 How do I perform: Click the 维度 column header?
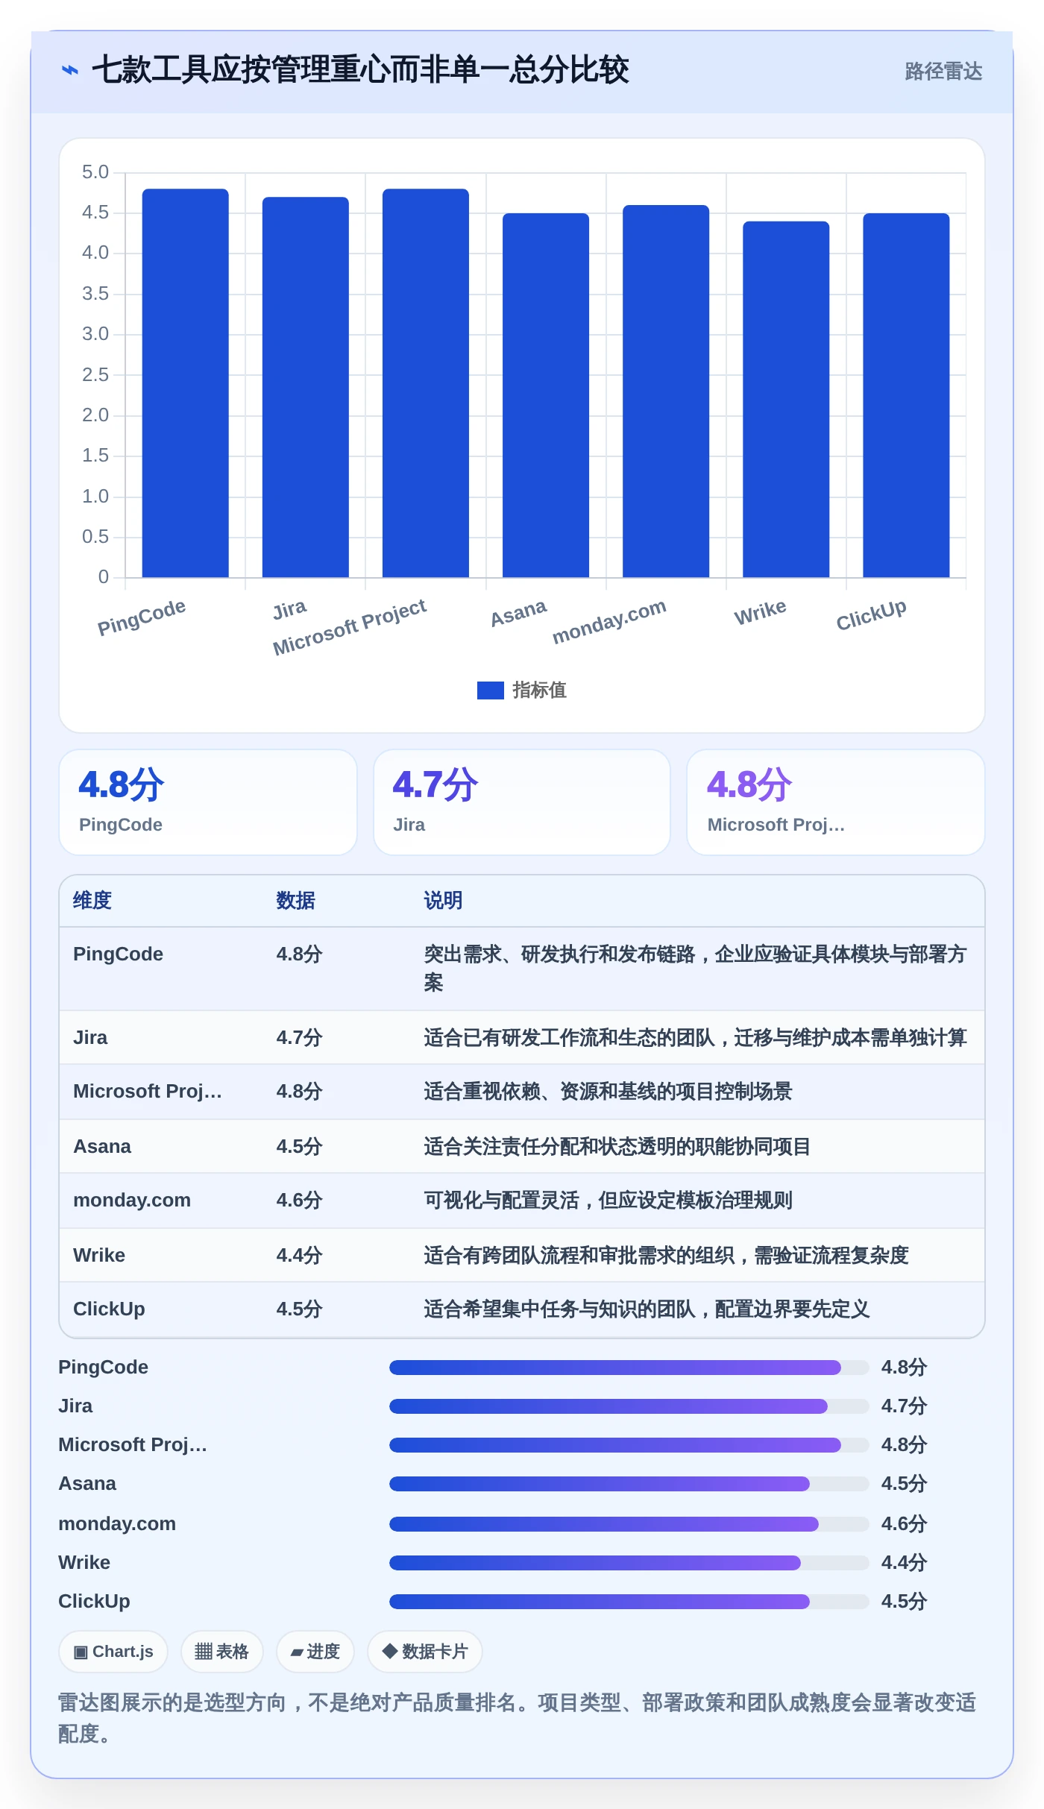pos(92,901)
